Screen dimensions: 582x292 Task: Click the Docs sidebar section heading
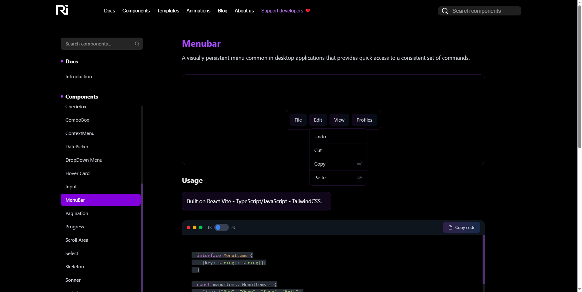point(72,61)
